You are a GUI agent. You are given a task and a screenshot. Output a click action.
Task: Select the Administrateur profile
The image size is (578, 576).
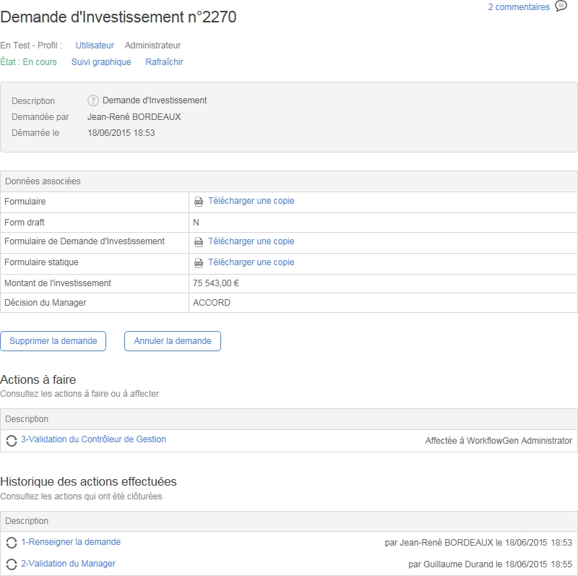click(152, 46)
